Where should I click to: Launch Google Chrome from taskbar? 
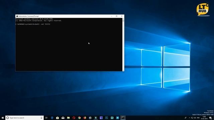[79, 118]
